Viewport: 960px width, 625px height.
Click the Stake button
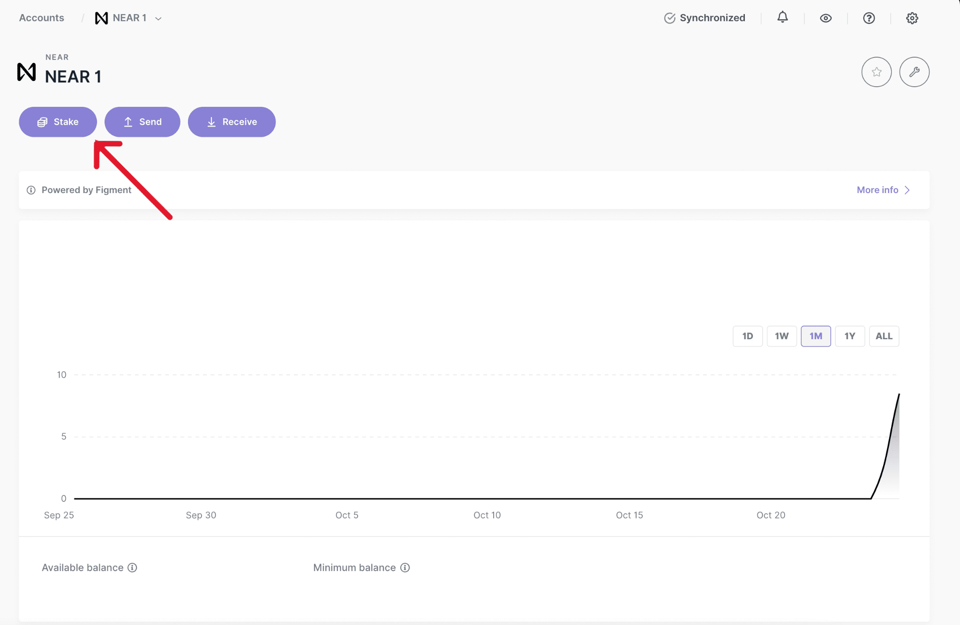click(x=58, y=122)
